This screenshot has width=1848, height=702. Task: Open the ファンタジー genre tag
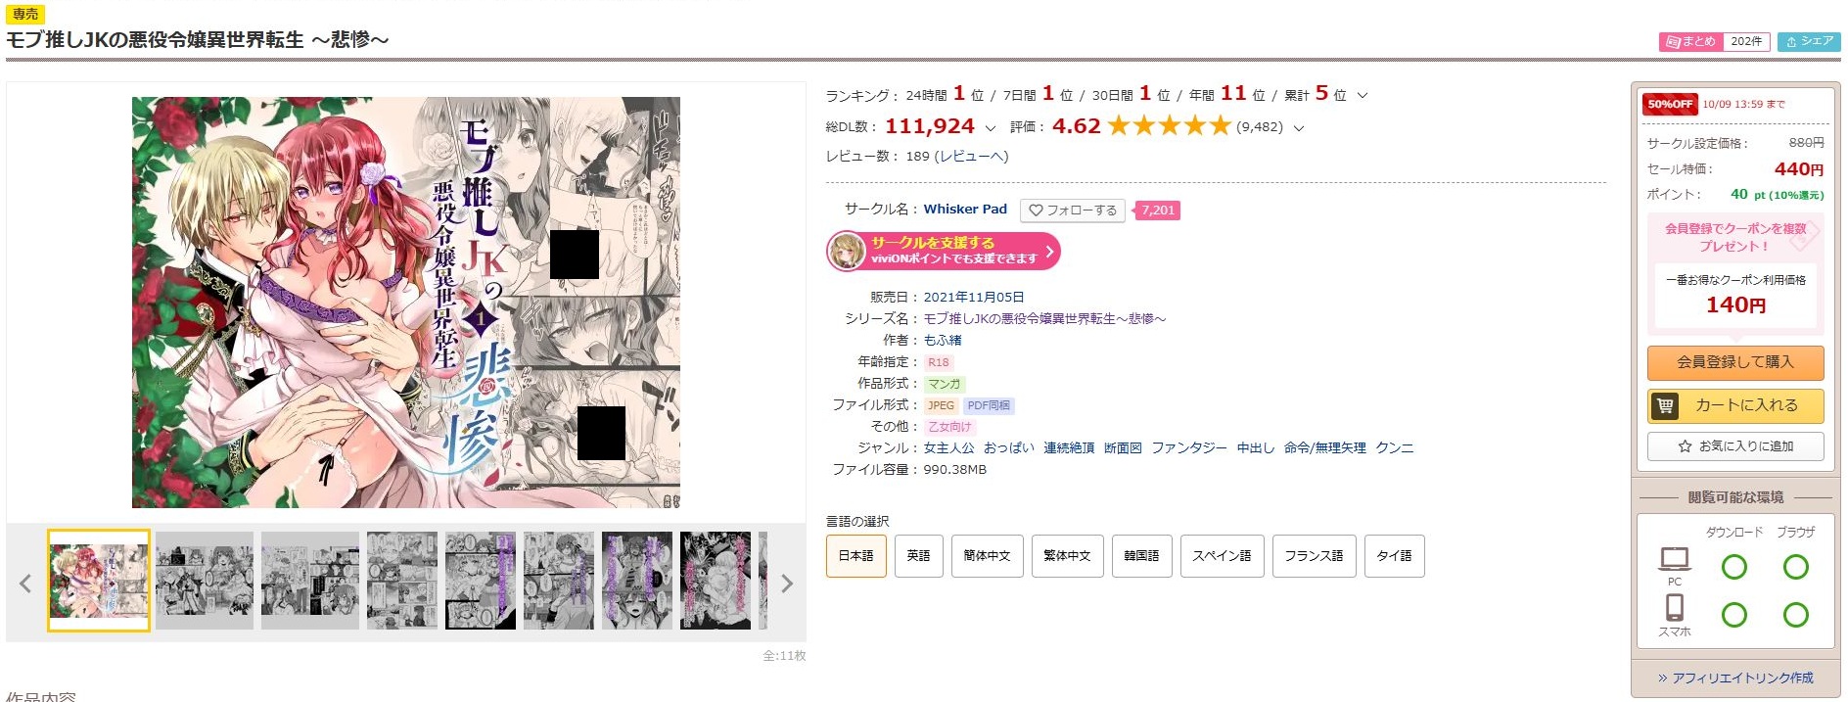coord(1189,448)
